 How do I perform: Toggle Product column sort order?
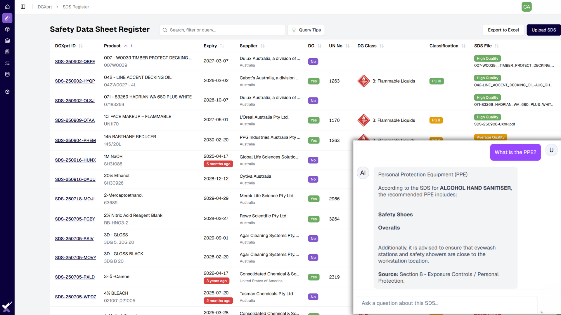[x=126, y=46]
